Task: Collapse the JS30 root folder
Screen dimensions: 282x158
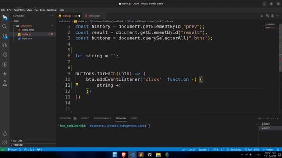Action: coord(11,22)
